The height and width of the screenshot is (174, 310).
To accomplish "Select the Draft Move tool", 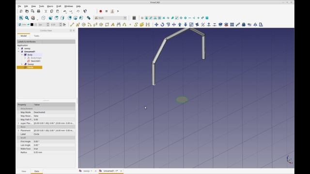I will tap(156, 25).
